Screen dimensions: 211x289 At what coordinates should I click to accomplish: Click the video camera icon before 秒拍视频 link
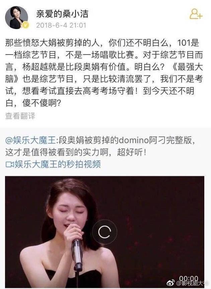pos(10,164)
